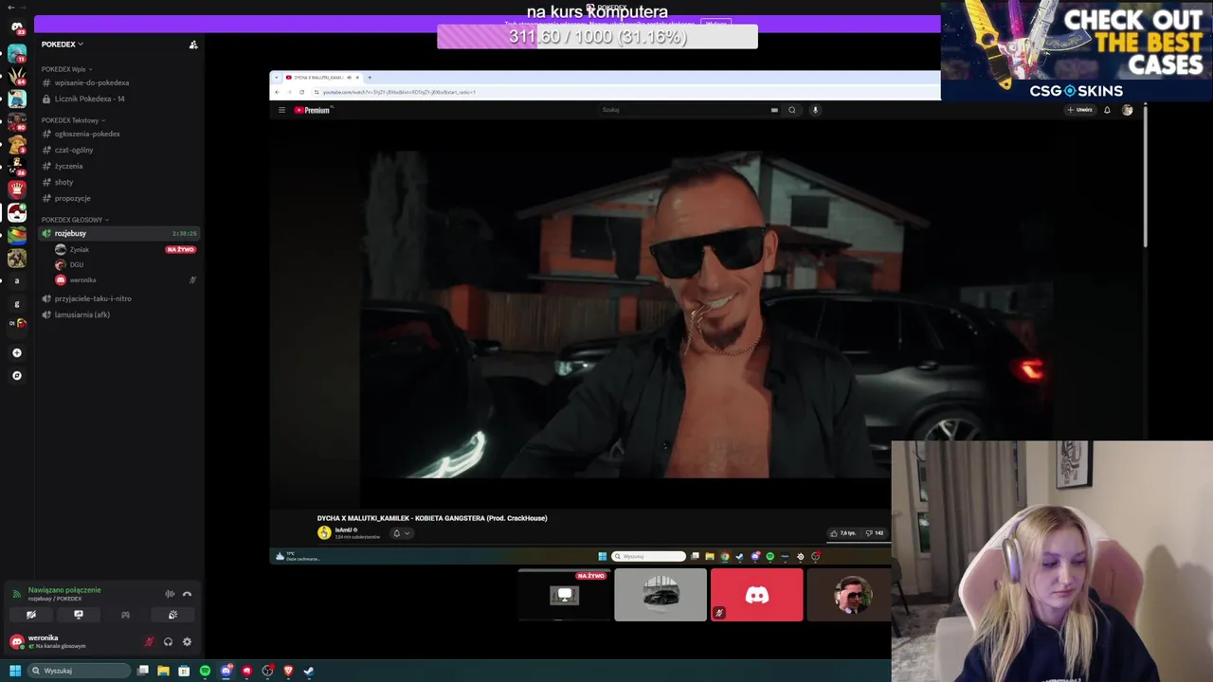Screen dimensions: 1213x682
Task: Click CSG SKINS cases banner
Action: (1077, 50)
